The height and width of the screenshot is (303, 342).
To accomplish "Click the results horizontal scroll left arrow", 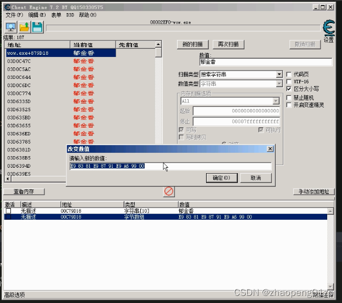I will click(x=8, y=179).
